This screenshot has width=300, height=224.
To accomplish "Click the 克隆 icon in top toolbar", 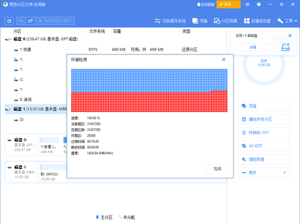I will click(199, 21).
